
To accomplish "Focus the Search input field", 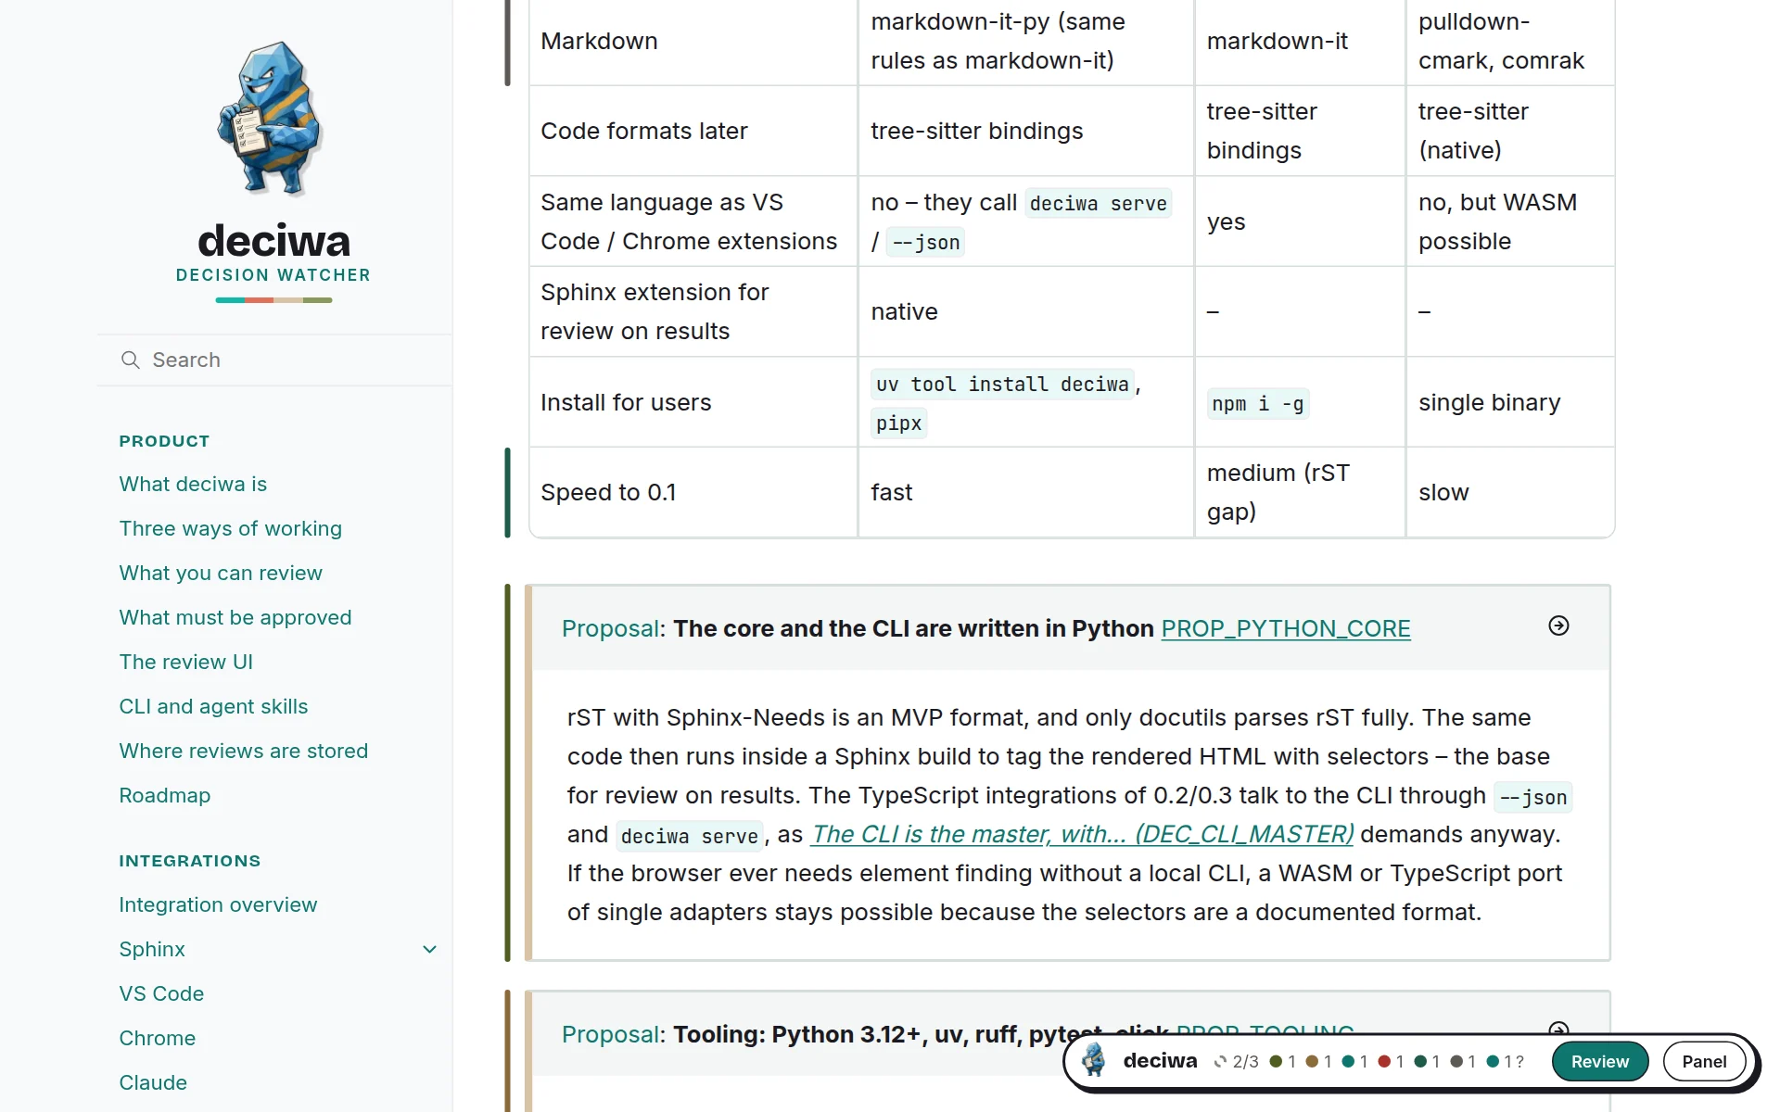I will [274, 360].
